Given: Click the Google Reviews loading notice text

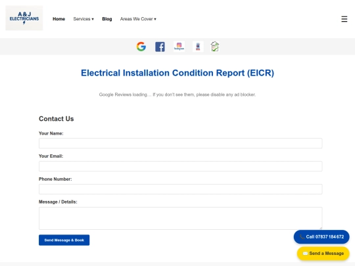Looking at the screenshot, I should click(177, 95).
